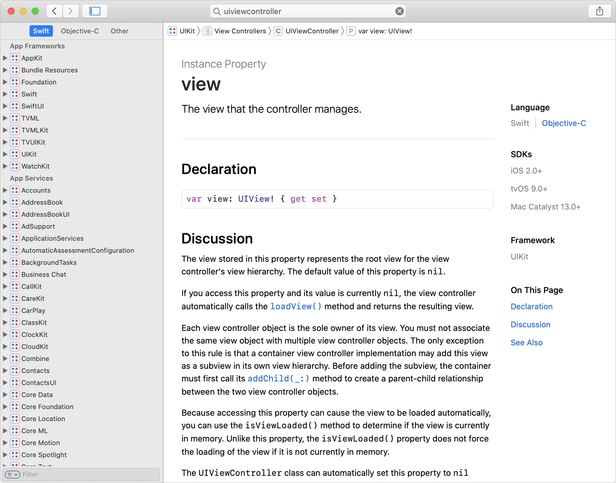
Task: Toggle the sidebar navigator button
Action: pyautogui.click(x=95, y=11)
